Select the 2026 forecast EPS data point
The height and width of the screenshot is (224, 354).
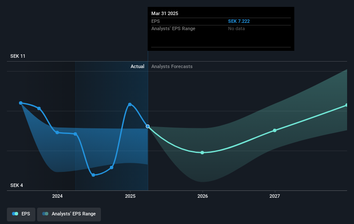202,153
